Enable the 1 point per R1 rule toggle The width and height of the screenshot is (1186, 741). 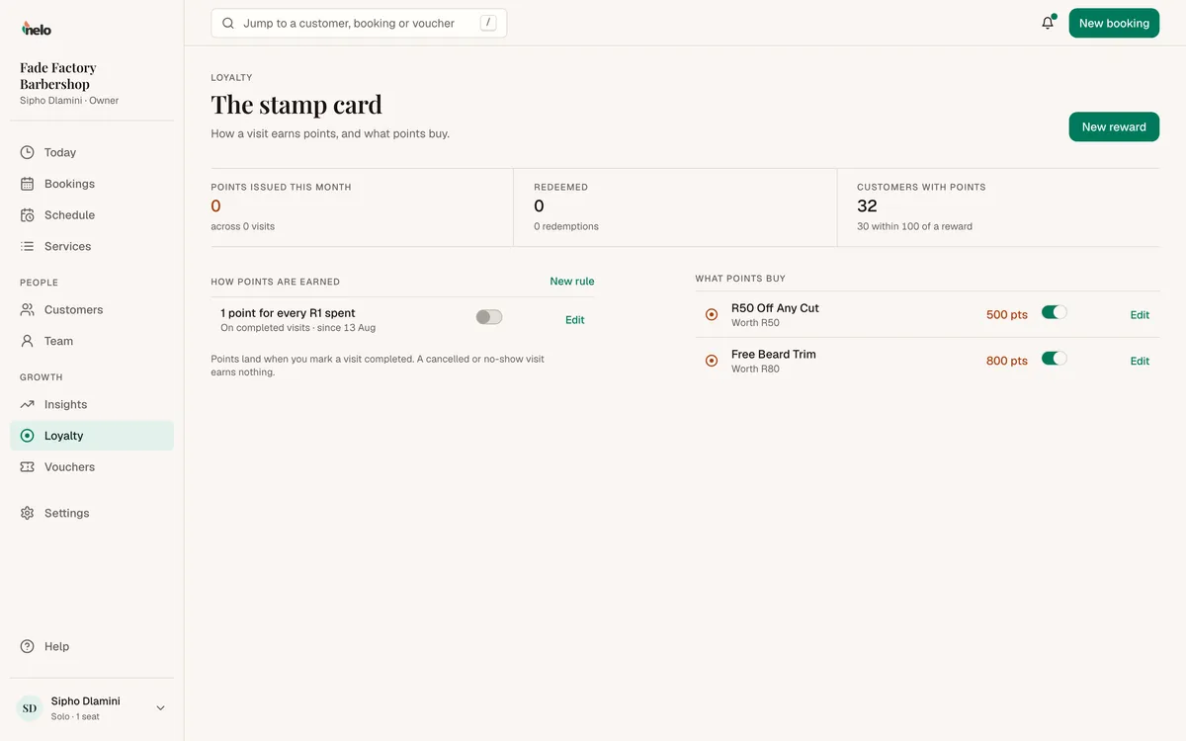coord(489,317)
